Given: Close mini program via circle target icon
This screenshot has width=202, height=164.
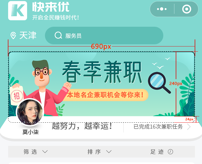Looking at the screenshot, I should click(187, 9).
